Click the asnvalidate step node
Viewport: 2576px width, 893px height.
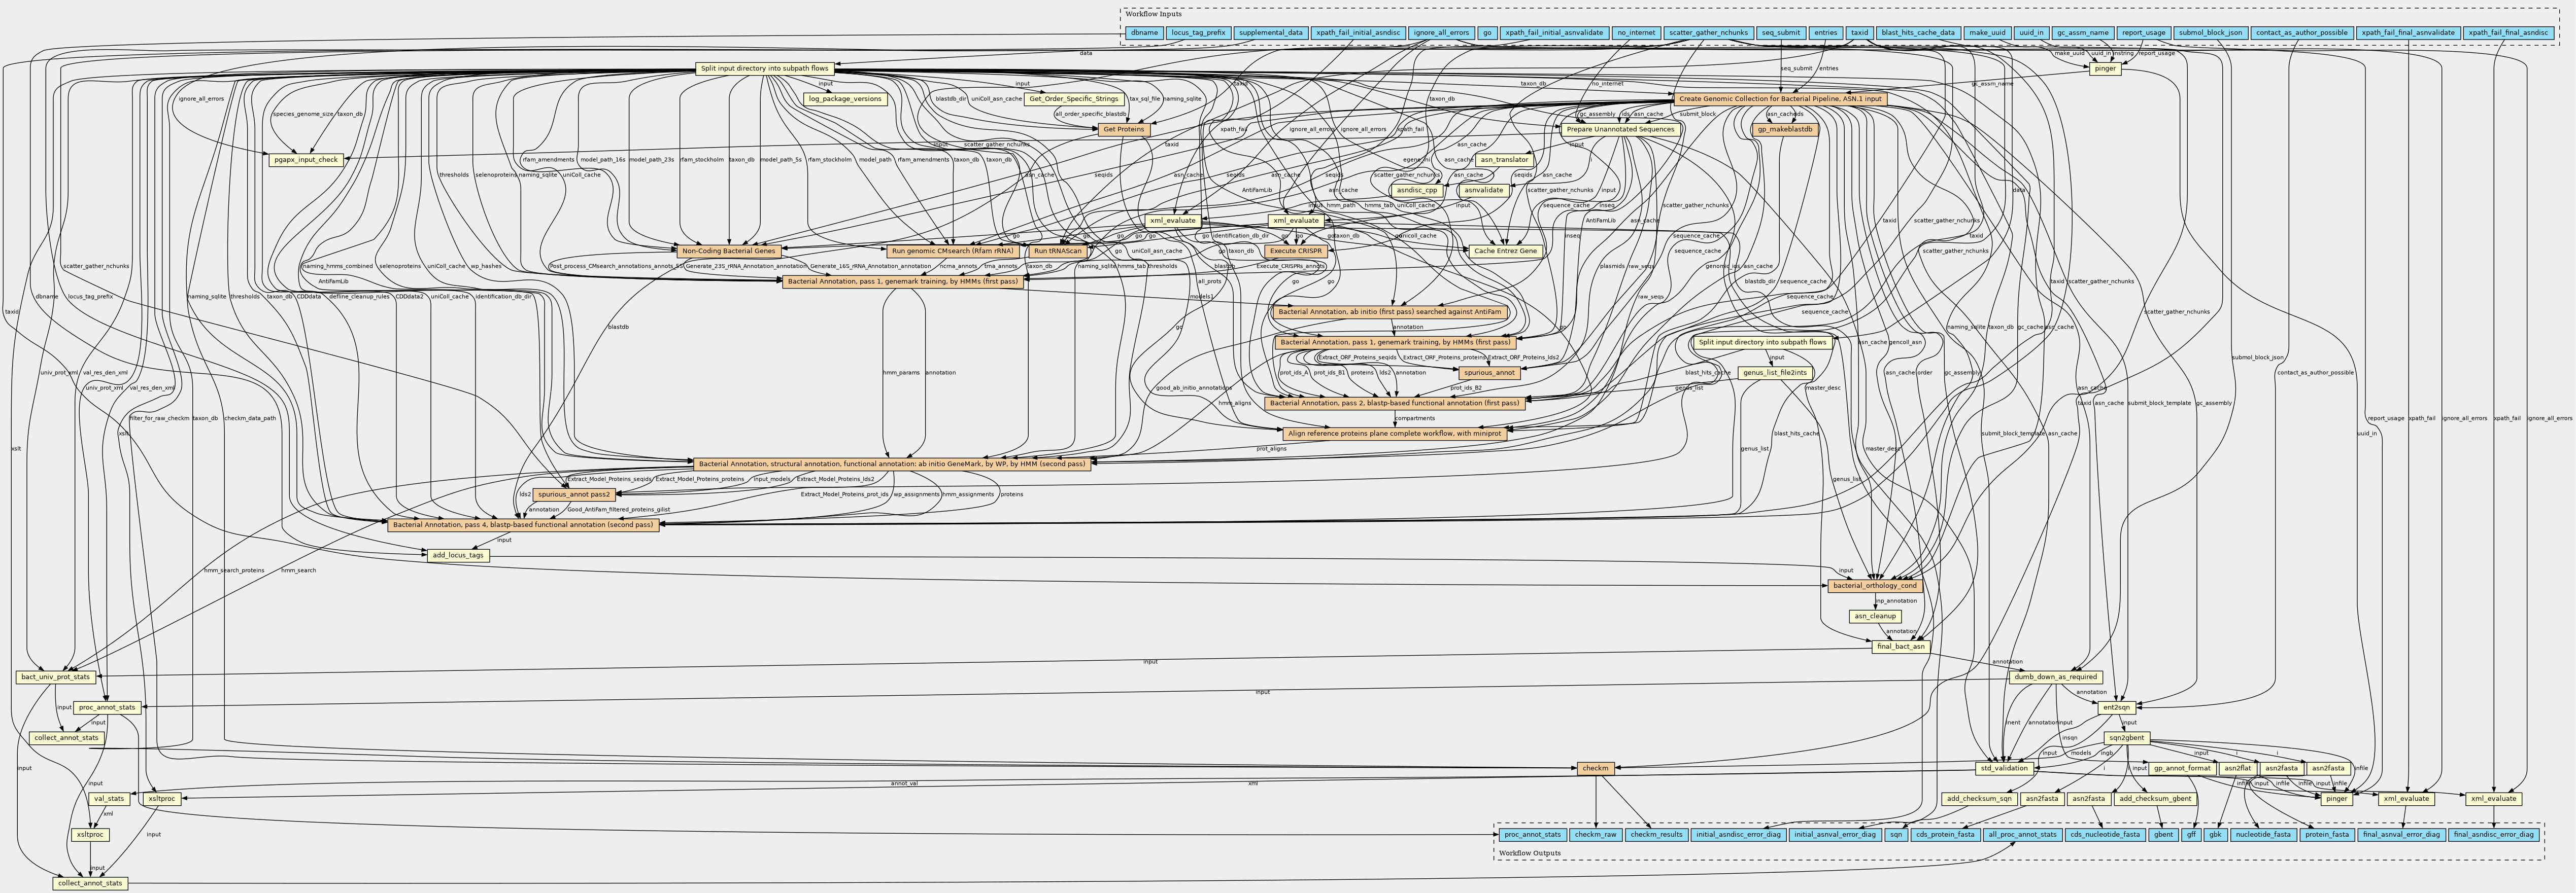pos(1484,190)
